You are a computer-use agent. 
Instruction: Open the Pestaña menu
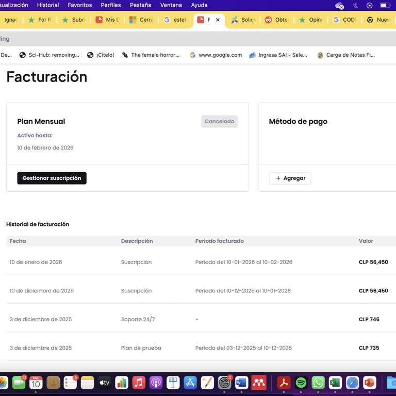coord(140,5)
